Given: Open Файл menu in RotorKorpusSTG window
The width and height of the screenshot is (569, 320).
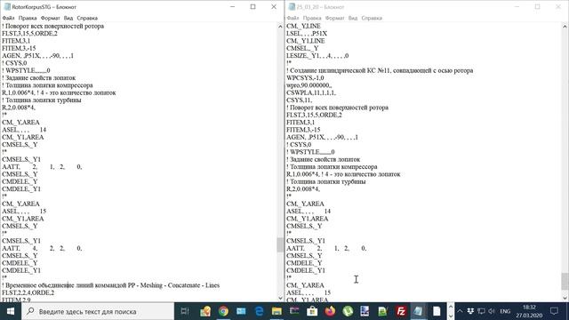Looking at the screenshot, I should point(8,18).
